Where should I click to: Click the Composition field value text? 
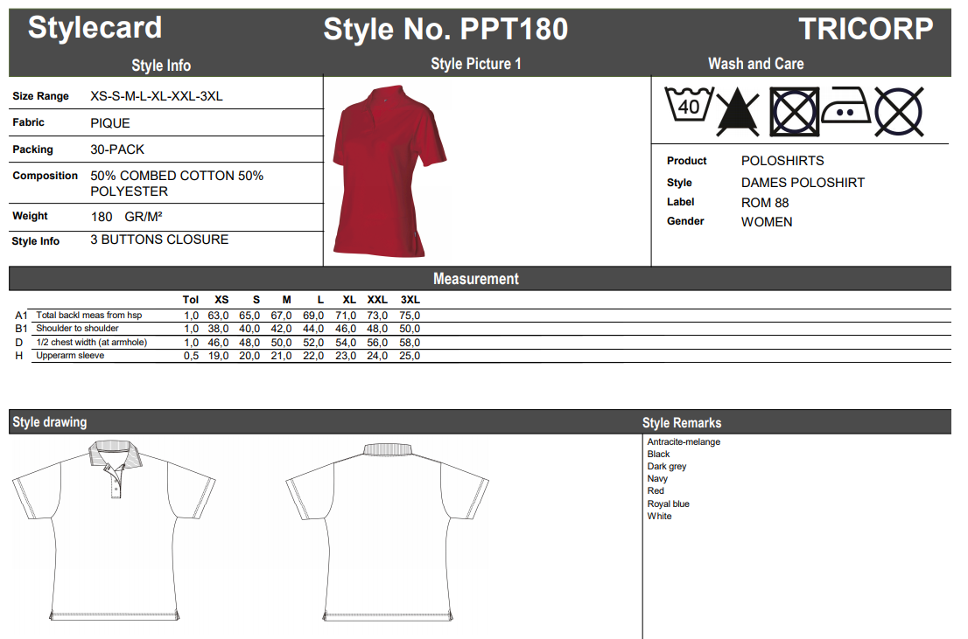pos(176,183)
